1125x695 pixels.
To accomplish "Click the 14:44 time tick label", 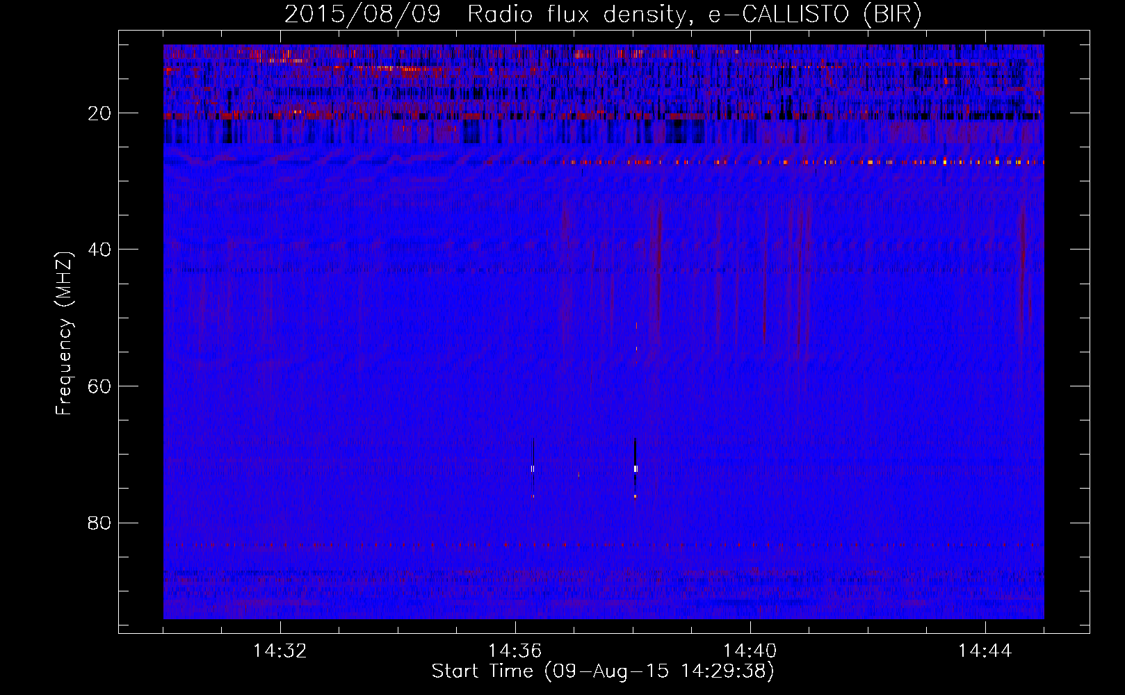I will pos(985,651).
